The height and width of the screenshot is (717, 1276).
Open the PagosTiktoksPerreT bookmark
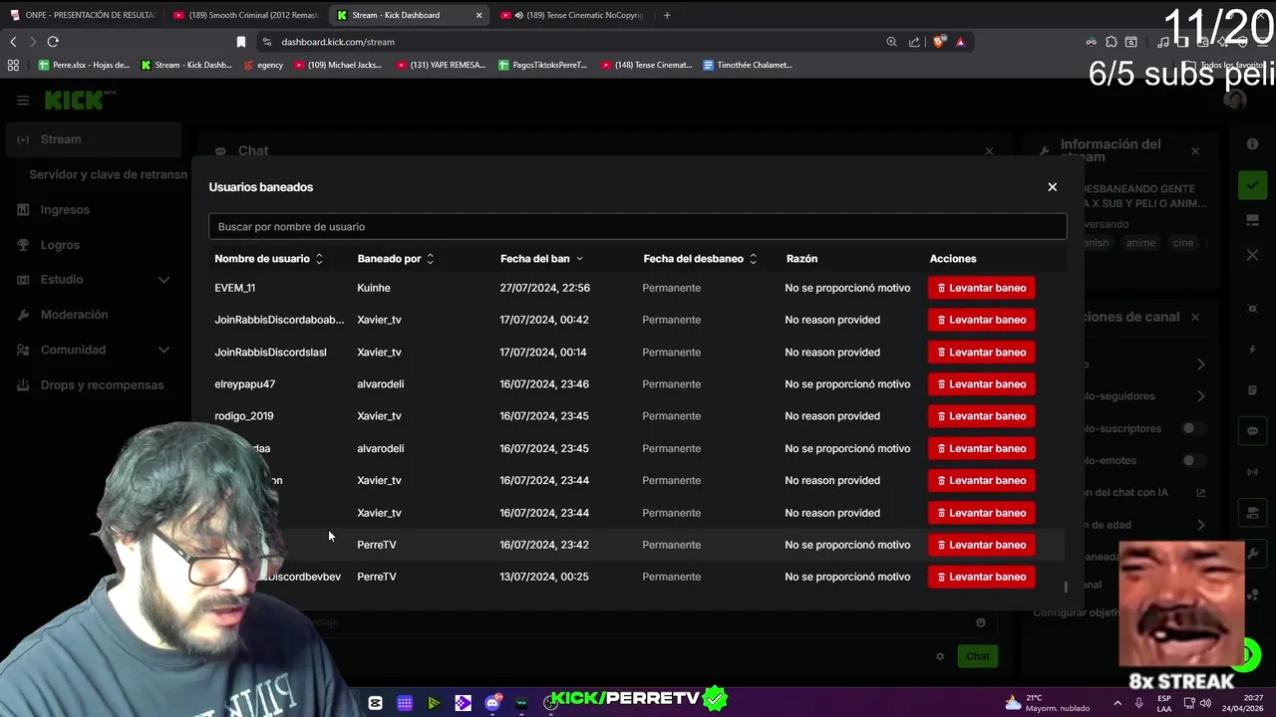[542, 65]
